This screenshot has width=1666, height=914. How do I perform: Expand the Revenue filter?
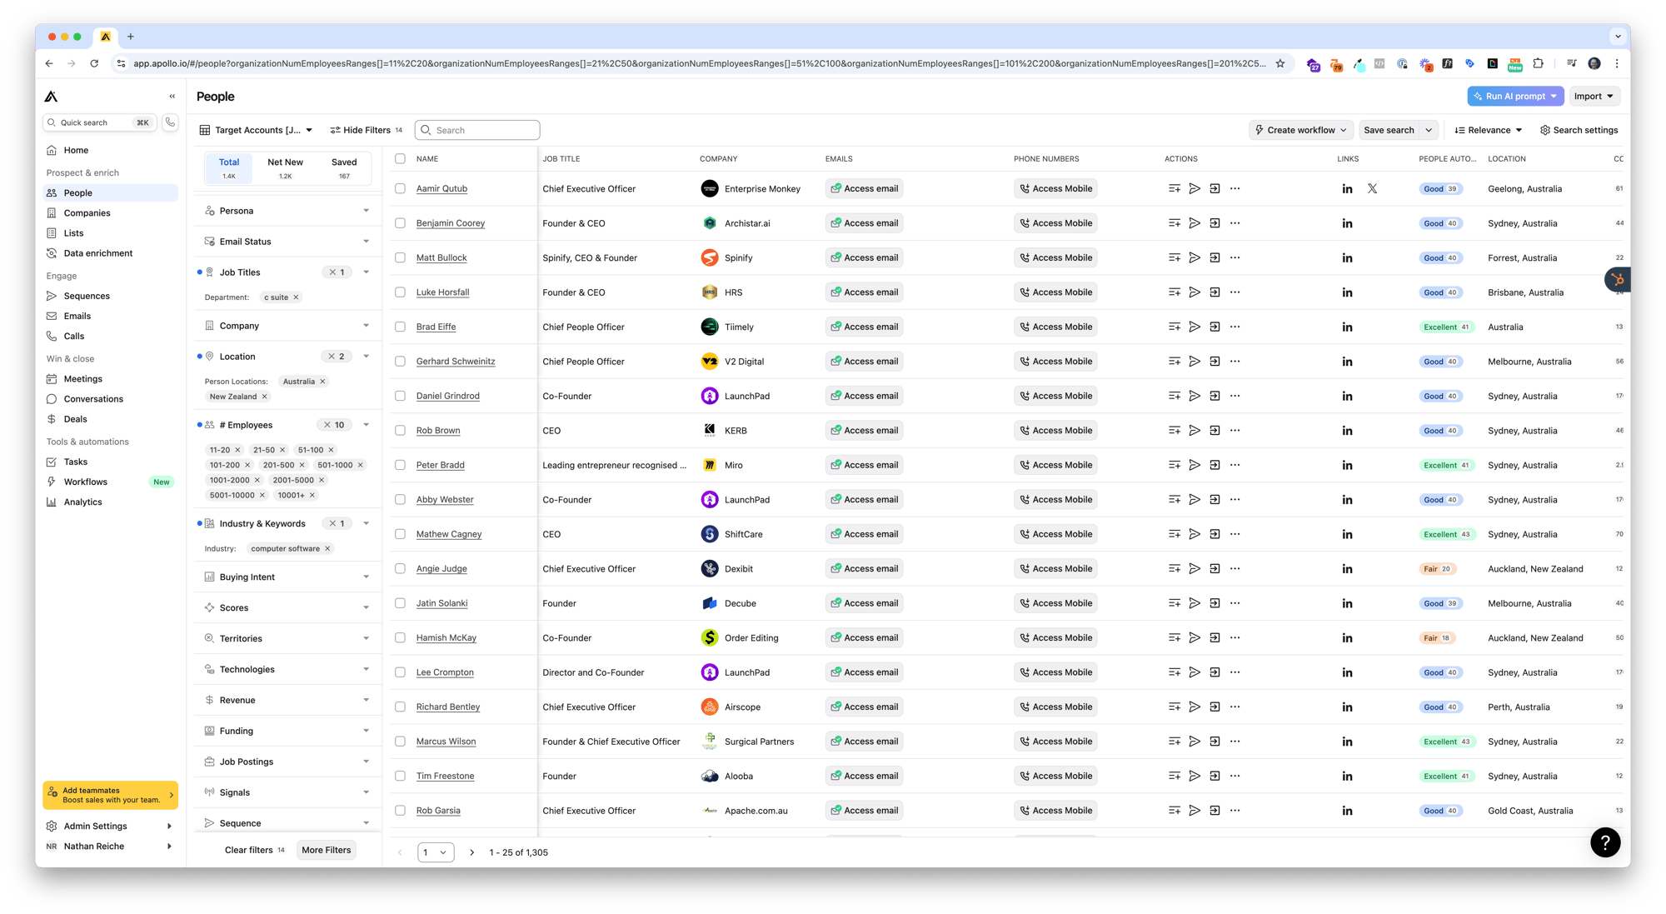pyautogui.click(x=287, y=701)
